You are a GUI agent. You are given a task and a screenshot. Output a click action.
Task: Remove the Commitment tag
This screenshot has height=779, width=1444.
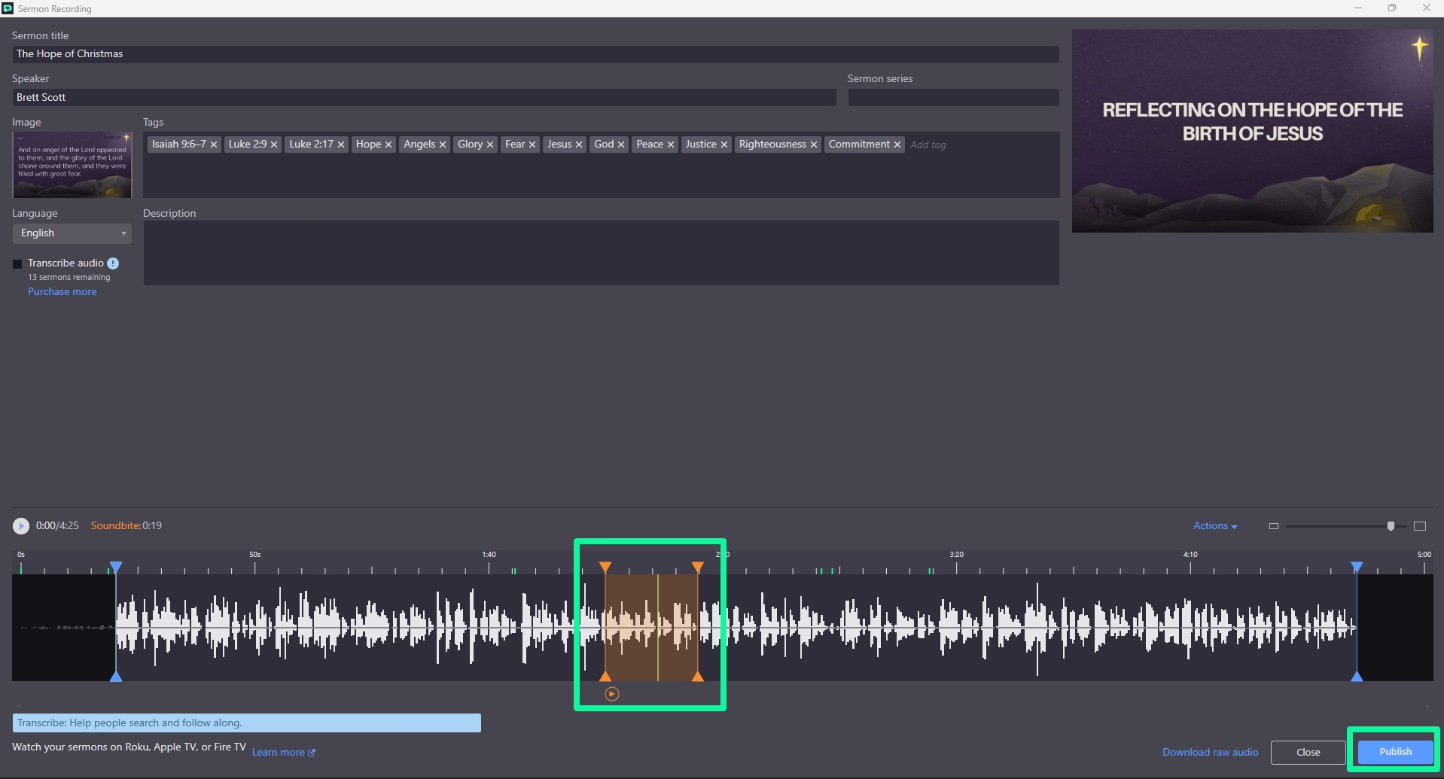click(x=897, y=145)
